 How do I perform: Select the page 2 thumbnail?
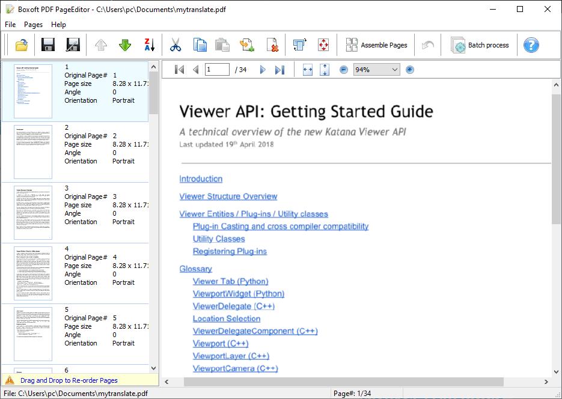(33, 152)
